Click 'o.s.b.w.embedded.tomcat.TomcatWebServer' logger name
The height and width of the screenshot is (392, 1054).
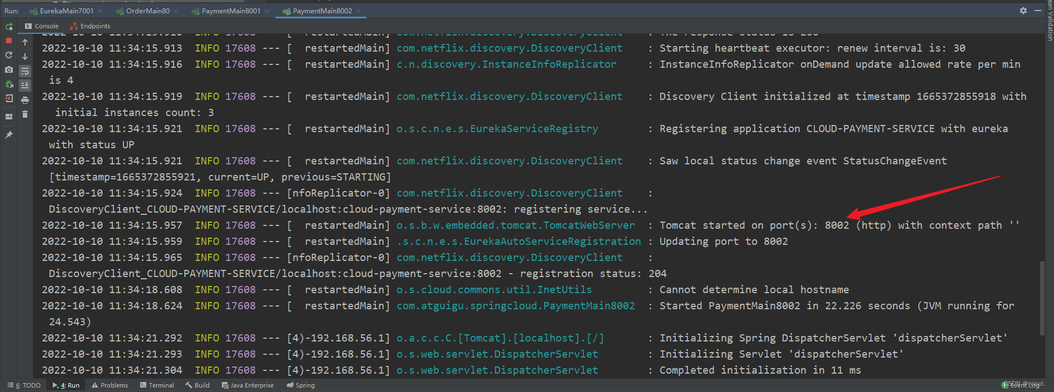(516, 225)
